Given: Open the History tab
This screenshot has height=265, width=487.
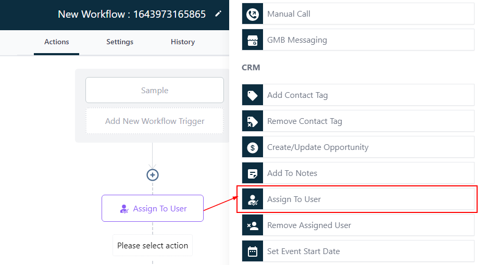Looking at the screenshot, I should pos(183,42).
